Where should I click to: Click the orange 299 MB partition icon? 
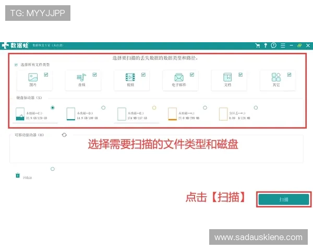(x=173, y=114)
